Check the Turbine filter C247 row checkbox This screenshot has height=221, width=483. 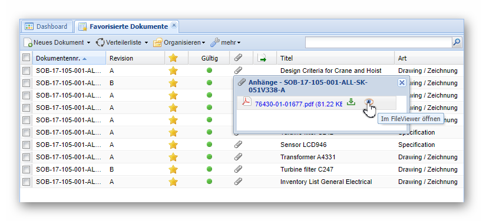click(26, 170)
